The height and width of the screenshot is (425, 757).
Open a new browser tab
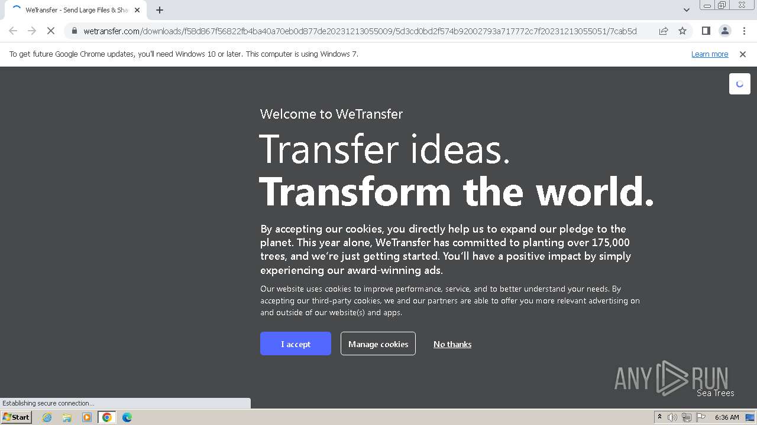point(160,10)
